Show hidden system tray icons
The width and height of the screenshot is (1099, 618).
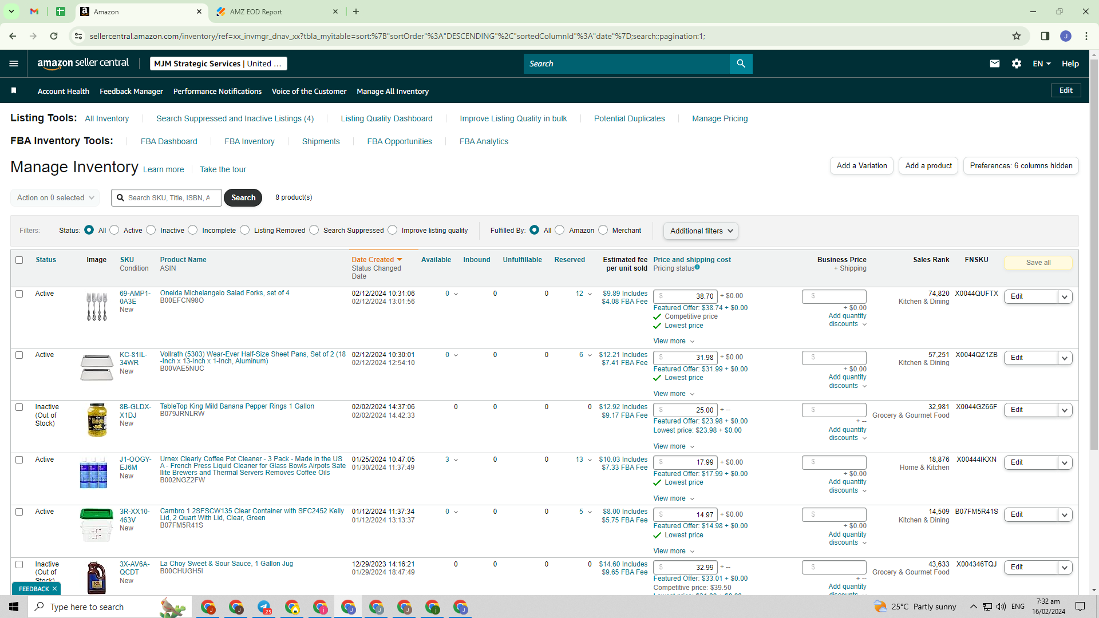click(x=973, y=607)
